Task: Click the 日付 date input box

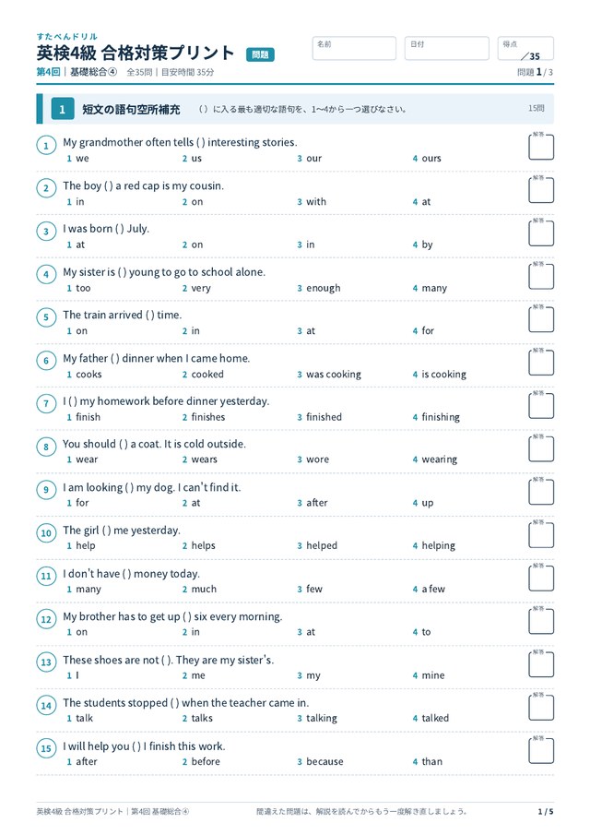Action: click(447, 49)
